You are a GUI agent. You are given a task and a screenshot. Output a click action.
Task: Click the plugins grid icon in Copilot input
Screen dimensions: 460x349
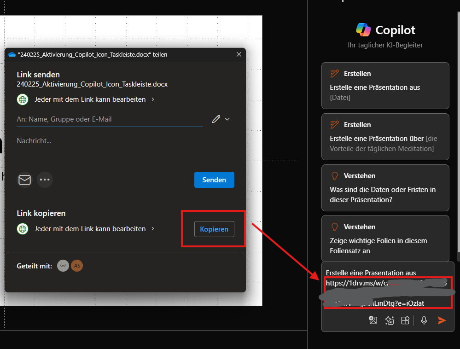coord(405,320)
